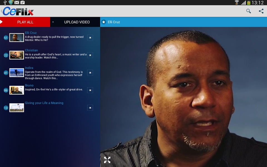Image resolution: width=267 pixels, height=167 pixels.
Task: Tap the 13:12 clock in status bar
Action: (258, 3)
